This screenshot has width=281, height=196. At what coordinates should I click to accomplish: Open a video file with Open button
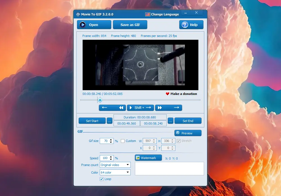[x=94, y=25]
